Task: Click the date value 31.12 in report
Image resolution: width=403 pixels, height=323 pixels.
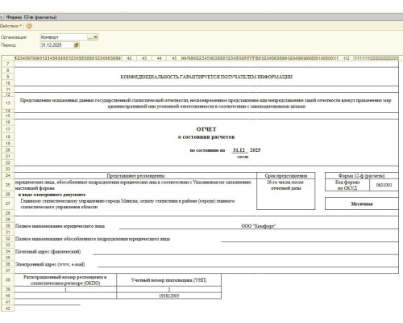Action: (239, 150)
